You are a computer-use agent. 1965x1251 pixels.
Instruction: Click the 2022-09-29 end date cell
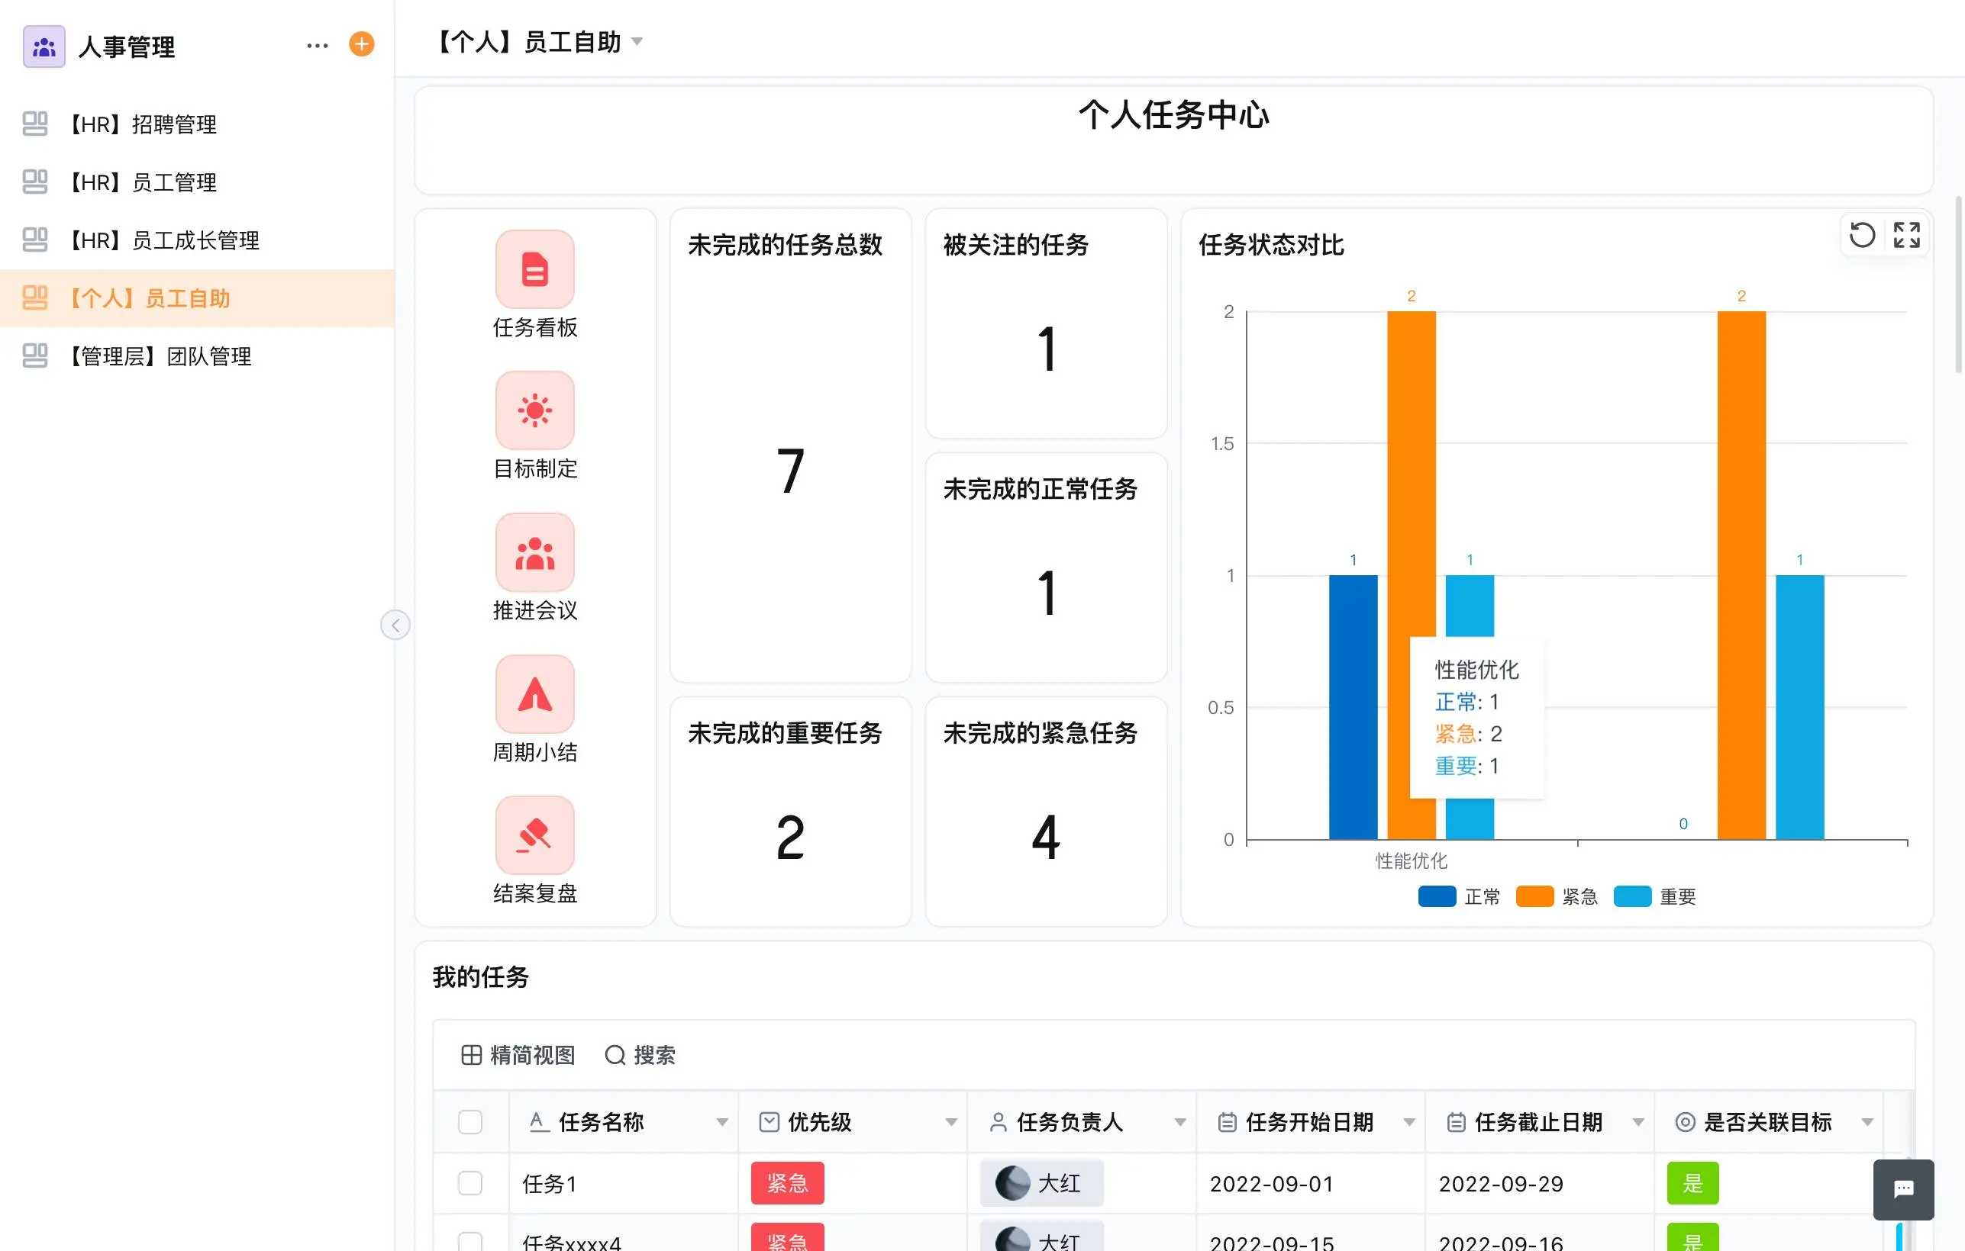[1540, 1183]
